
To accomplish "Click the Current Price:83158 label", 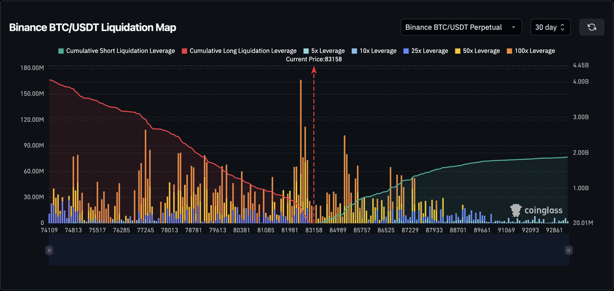I will click(314, 59).
